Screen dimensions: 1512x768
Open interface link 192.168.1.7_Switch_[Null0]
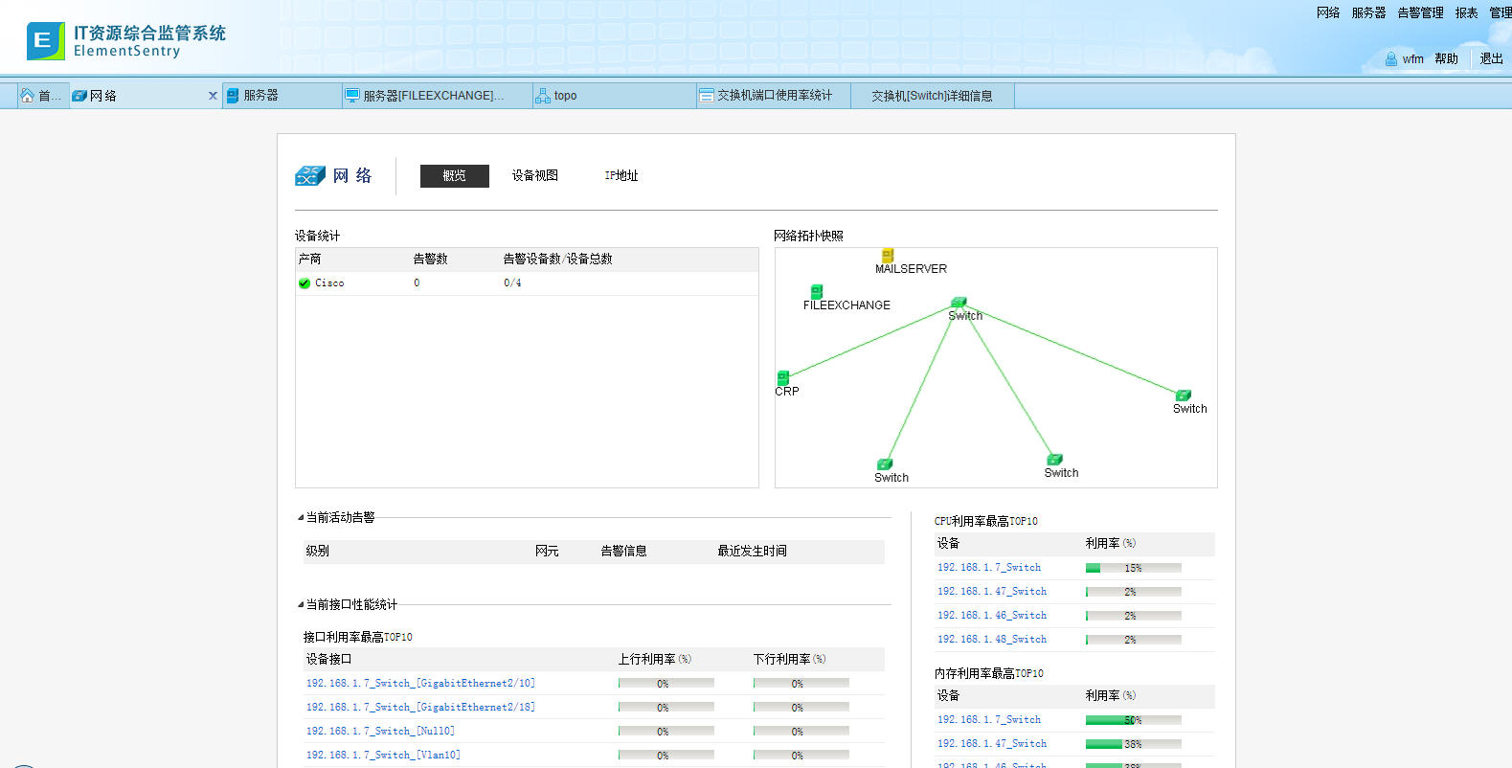[380, 732]
